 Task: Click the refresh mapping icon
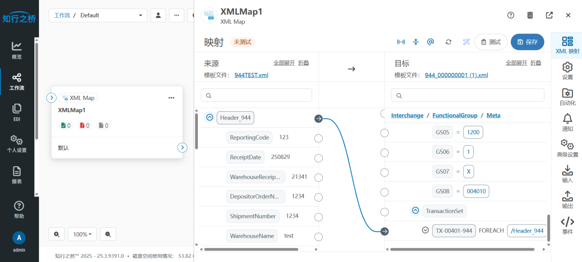tap(448, 42)
